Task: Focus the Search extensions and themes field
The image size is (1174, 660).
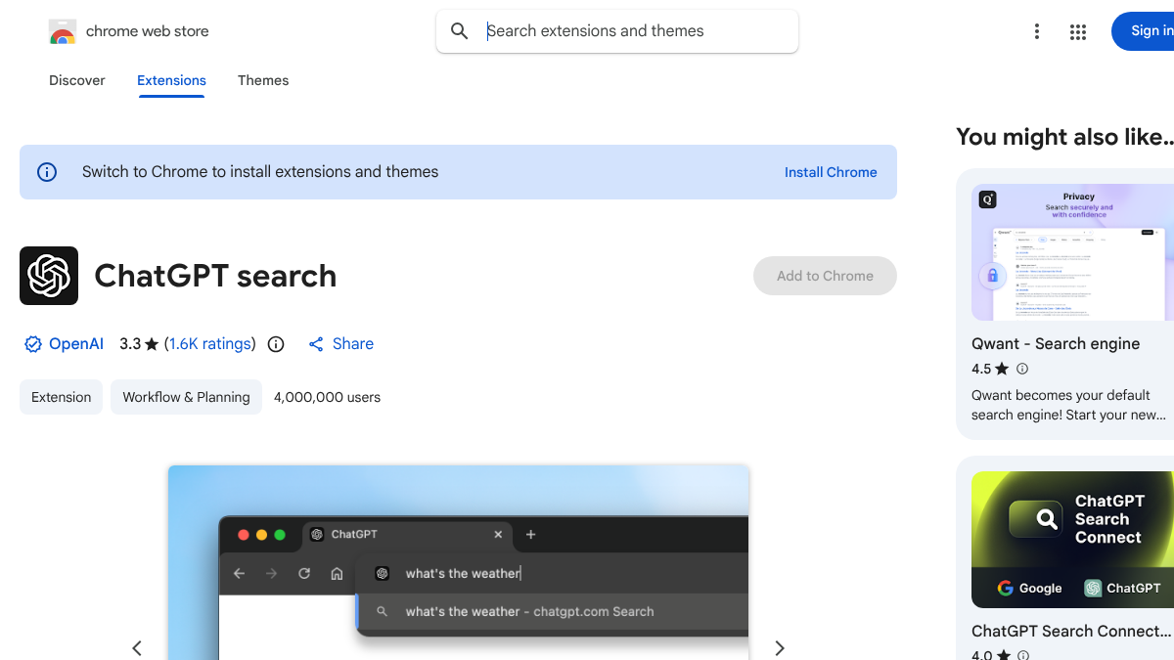Action: (x=617, y=31)
